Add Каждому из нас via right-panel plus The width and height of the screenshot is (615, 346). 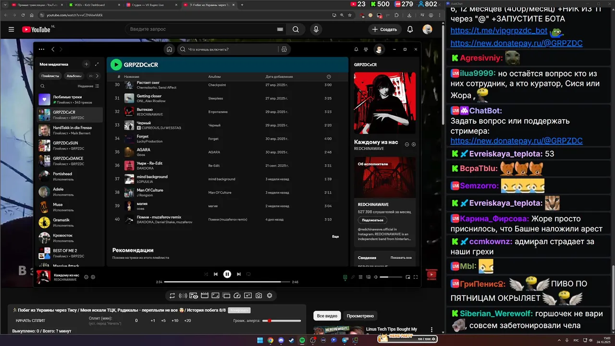(x=414, y=144)
